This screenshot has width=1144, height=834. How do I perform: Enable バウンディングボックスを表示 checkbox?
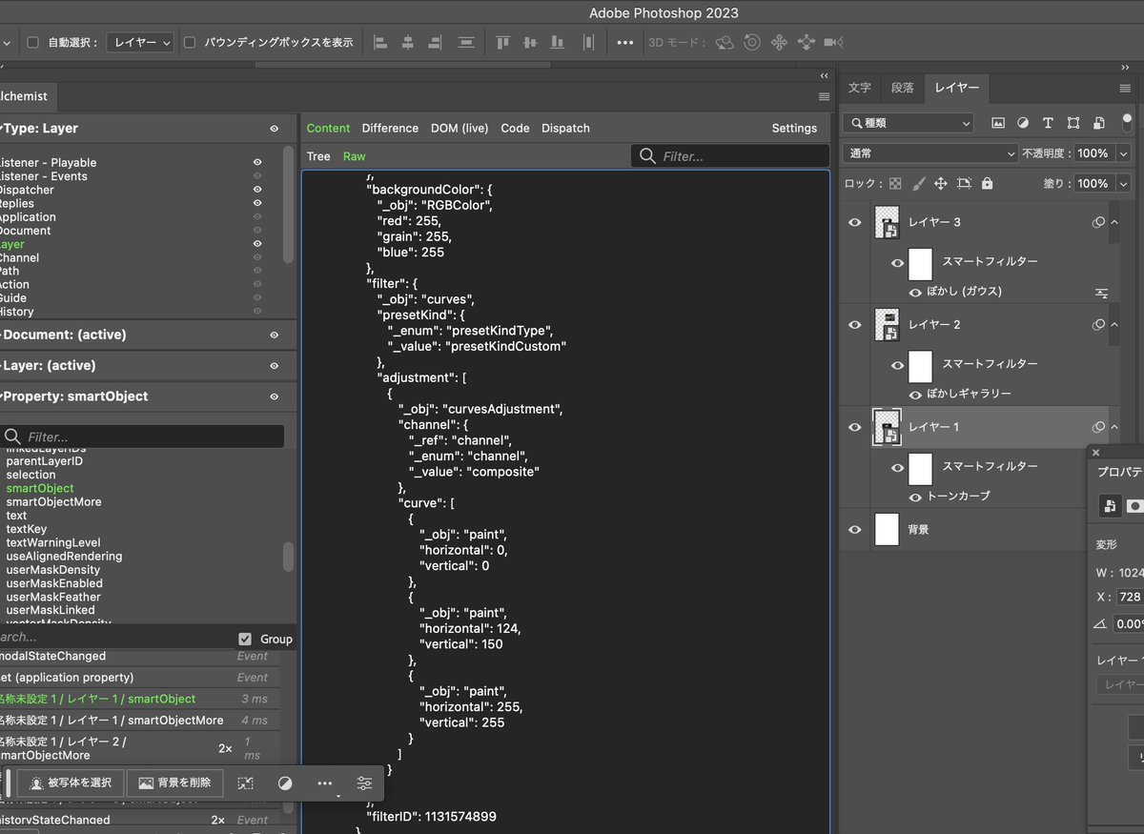pos(189,42)
